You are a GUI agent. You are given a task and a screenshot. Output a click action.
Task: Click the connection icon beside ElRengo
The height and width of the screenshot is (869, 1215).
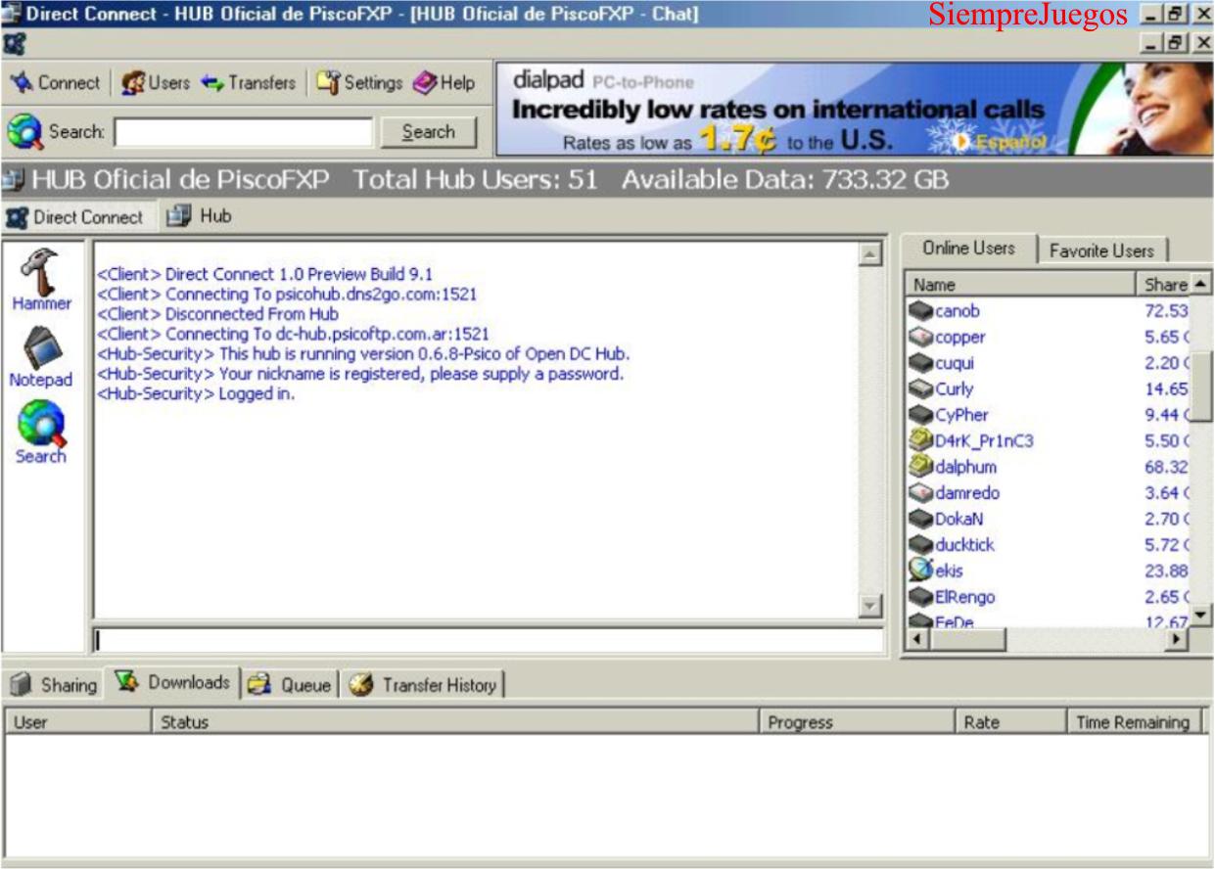pyautogui.click(x=920, y=597)
